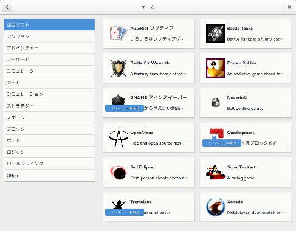The image size is (296, 231).
Task: Select the アーケード category
Action: click(49, 60)
